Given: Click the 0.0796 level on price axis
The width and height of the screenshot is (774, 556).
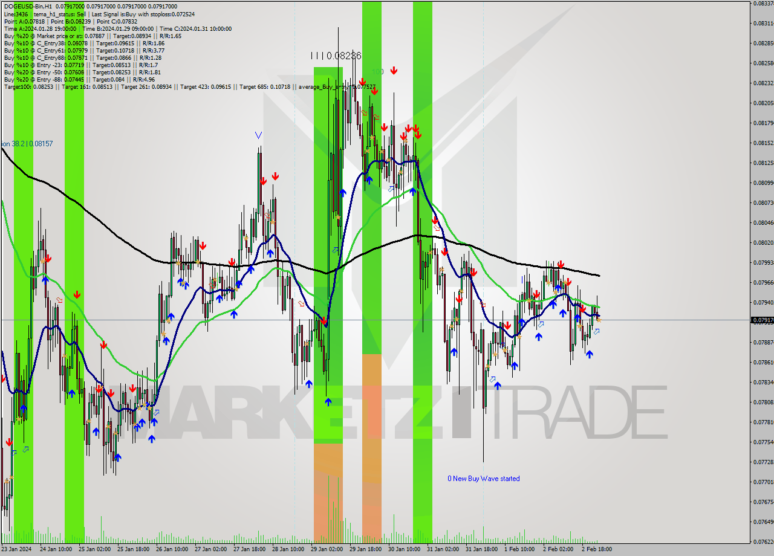Looking at the screenshot, I should coord(763,282).
